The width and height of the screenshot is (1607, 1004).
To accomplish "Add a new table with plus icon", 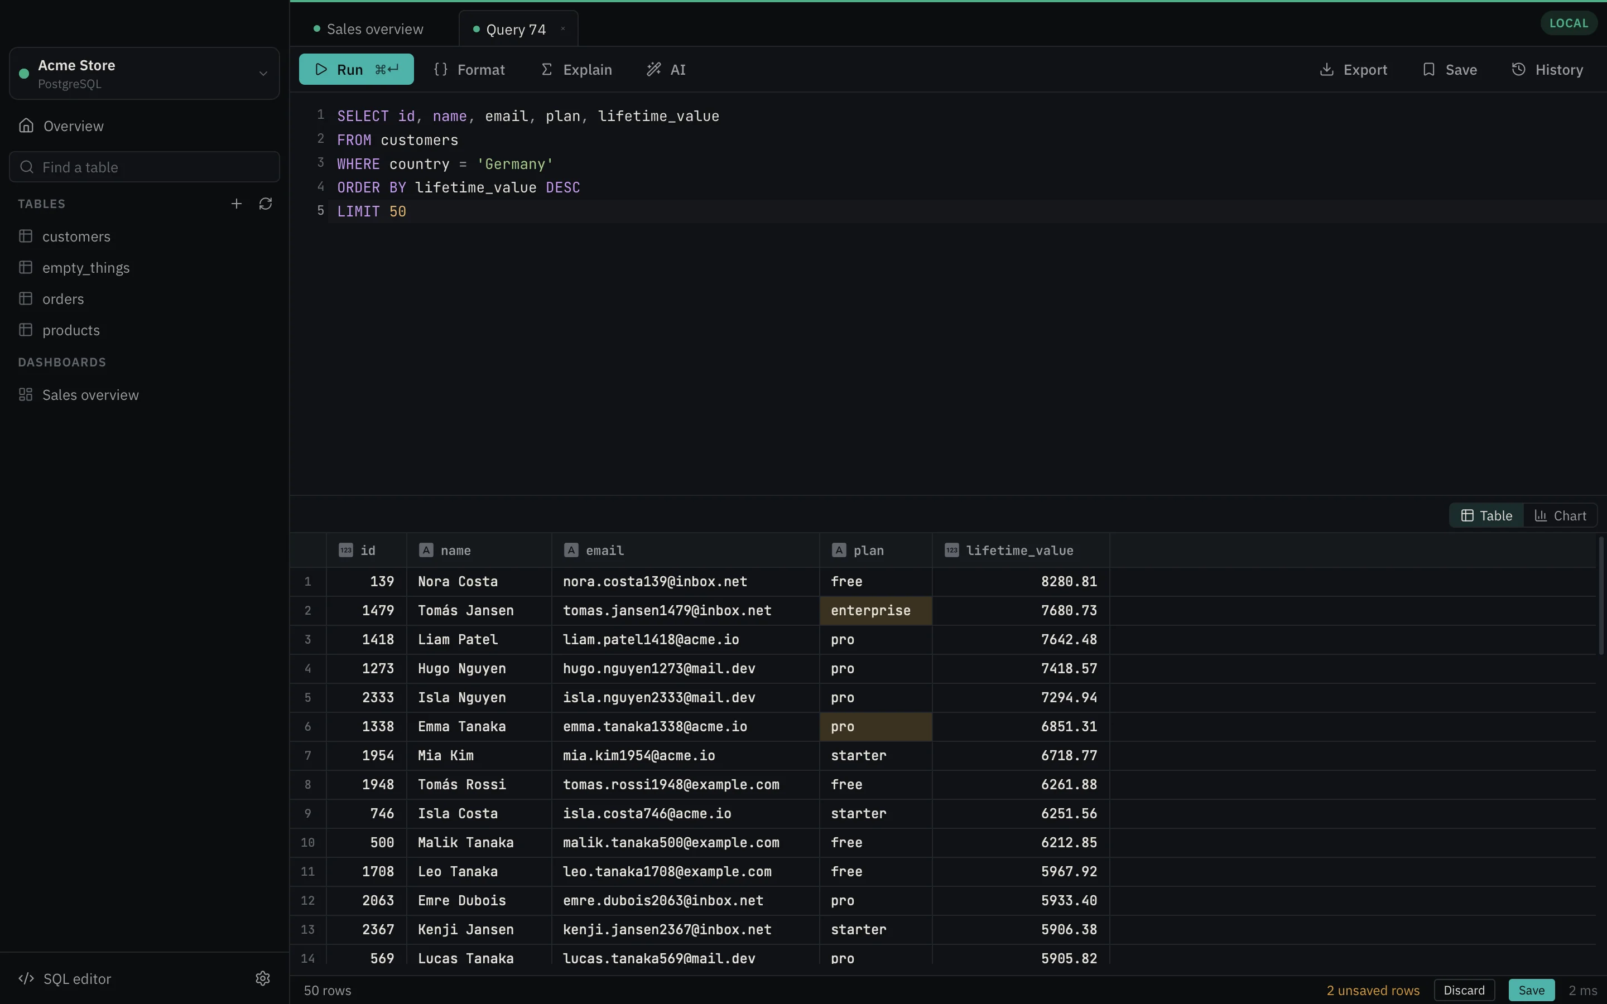I will click(x=237, y=204).
